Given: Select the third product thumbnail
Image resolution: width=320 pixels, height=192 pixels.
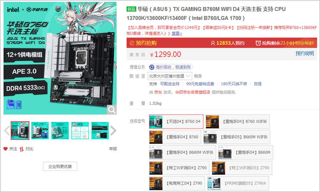Looking at the screenshot, I should click(x=60, y=131).
